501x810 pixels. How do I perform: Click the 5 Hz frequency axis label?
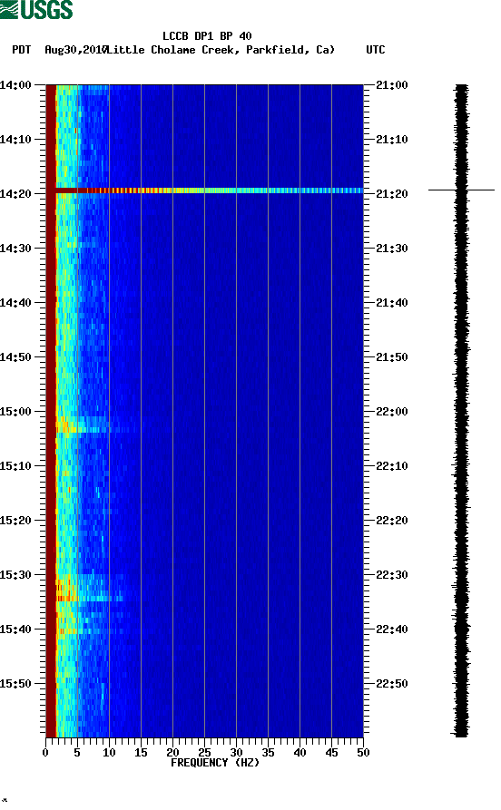(x=77, y=753)
